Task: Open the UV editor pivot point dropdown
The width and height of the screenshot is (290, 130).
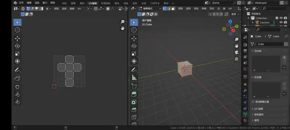Action: 89,9
